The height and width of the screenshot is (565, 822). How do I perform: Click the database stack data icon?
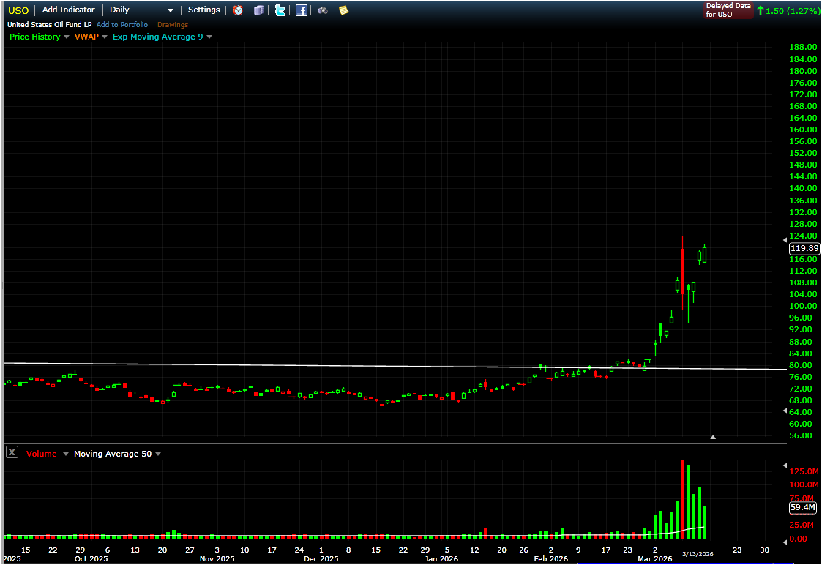[x=258, y=10]
